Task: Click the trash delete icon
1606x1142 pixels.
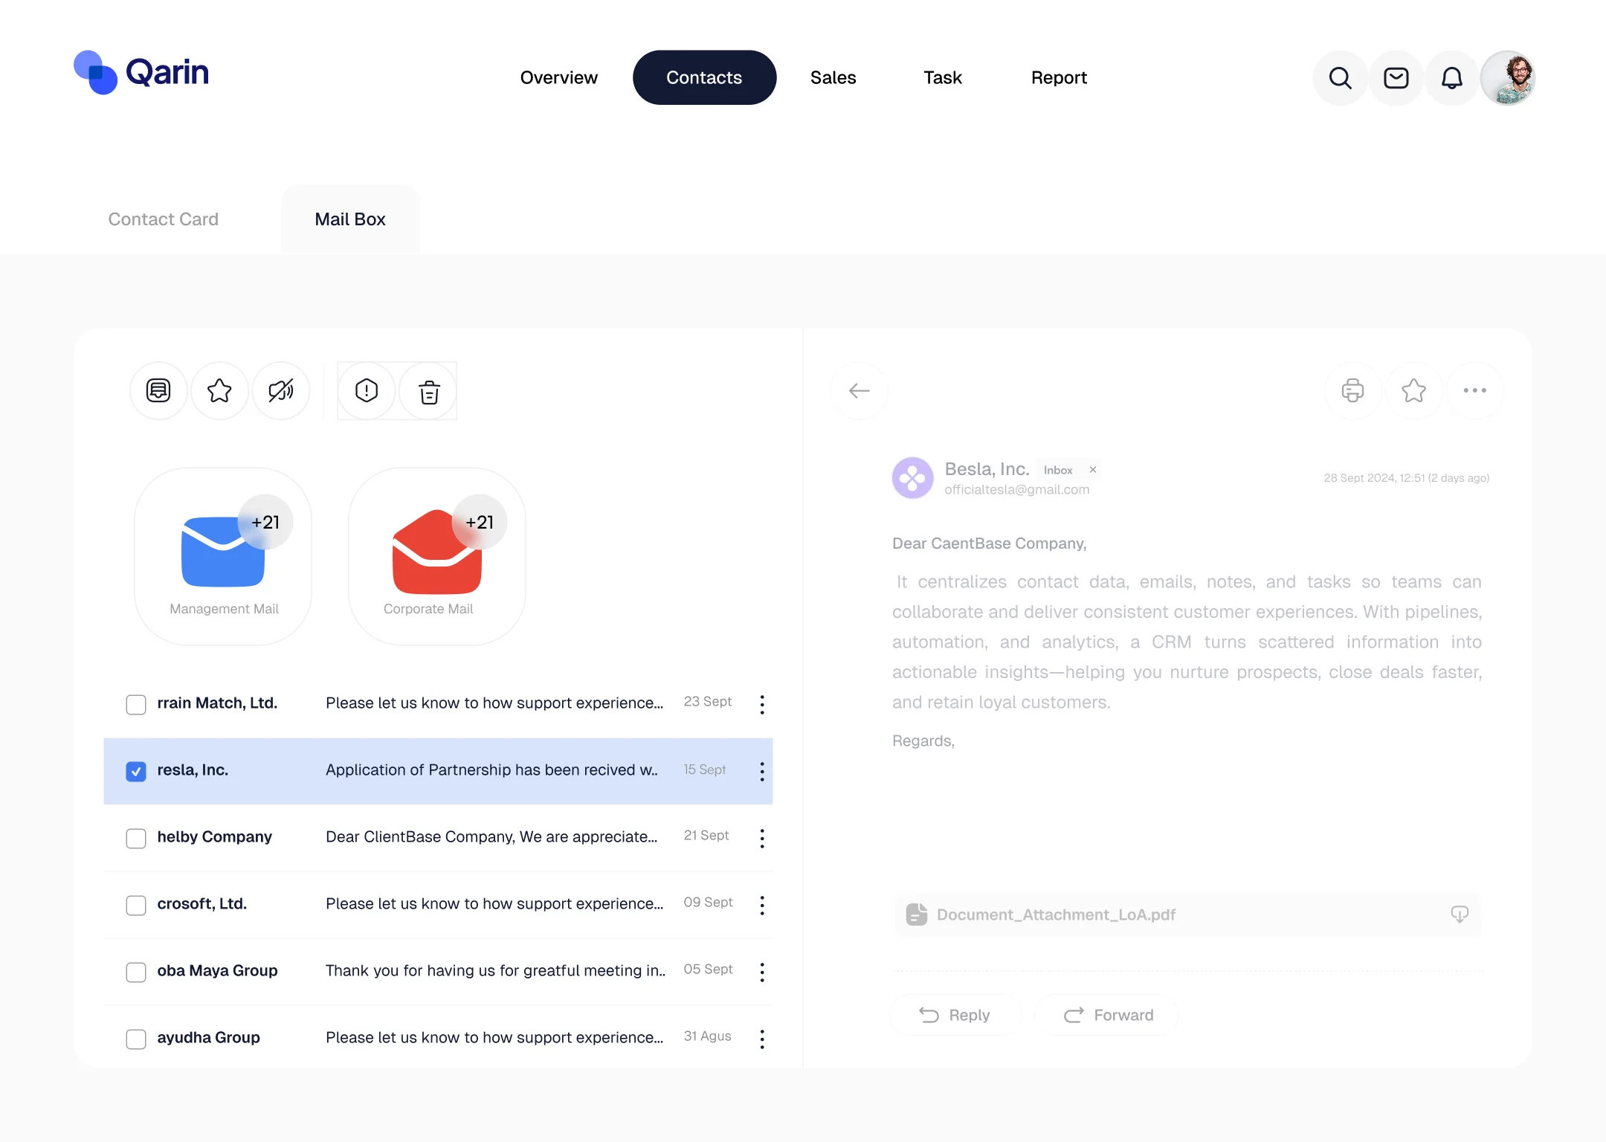Action: [x=429, y=391]
